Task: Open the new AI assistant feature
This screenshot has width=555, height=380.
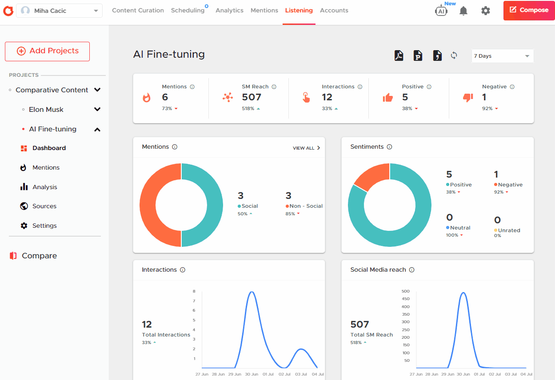Action: pos(441,10)
